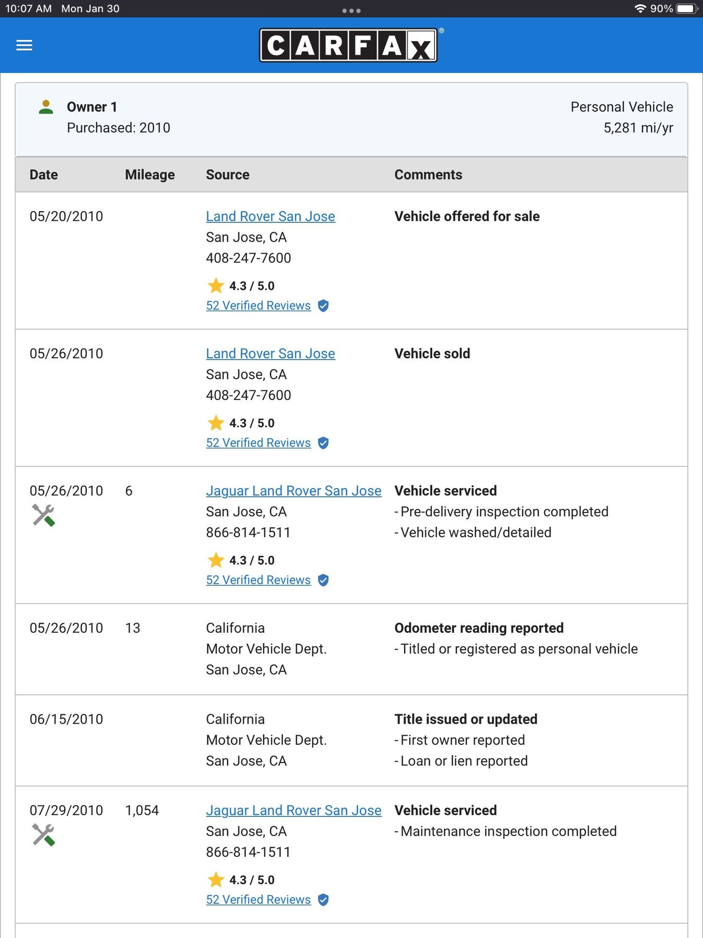Tap verified badge in maintenance inspection row
703x938 pixels.
(x=323, y=900)
